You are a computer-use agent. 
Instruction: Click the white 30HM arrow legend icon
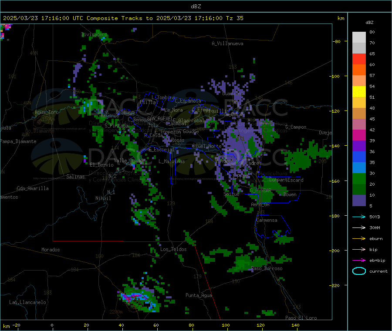[x=359, y=227]
